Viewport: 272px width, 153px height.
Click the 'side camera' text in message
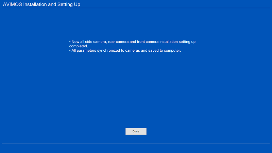pos(96,41)
